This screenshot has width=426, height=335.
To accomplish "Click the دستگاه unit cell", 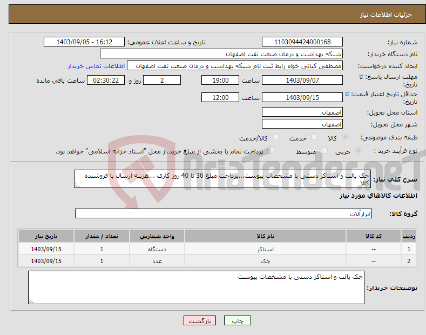I will (x=157, y=249).
